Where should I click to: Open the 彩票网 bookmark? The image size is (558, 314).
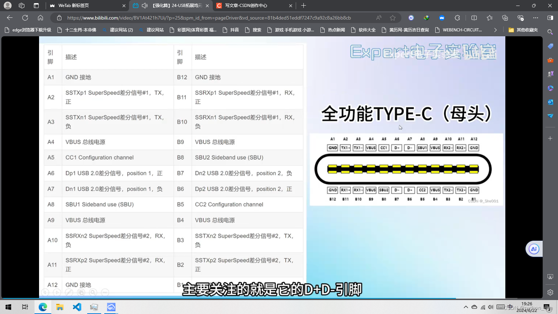pyautogui.click(x=193, y=30)
